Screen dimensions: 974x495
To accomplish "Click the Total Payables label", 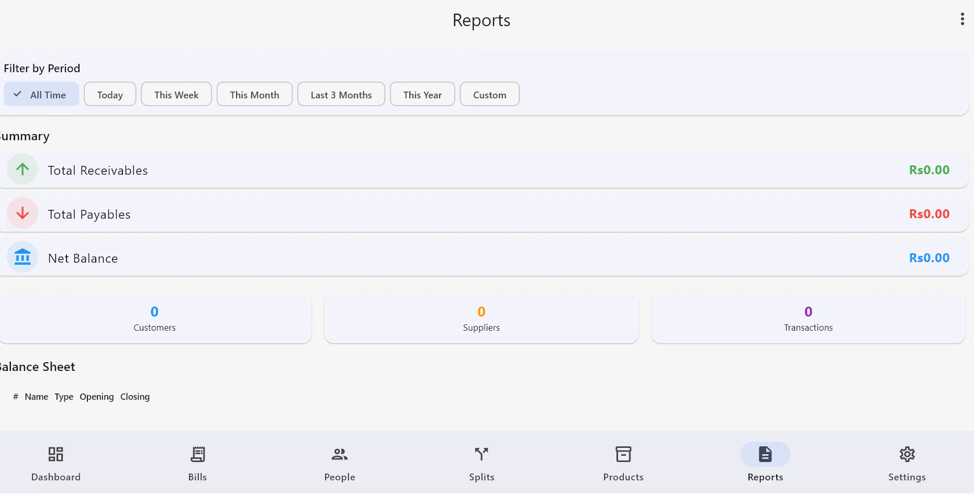I will (x=89, y=215).
